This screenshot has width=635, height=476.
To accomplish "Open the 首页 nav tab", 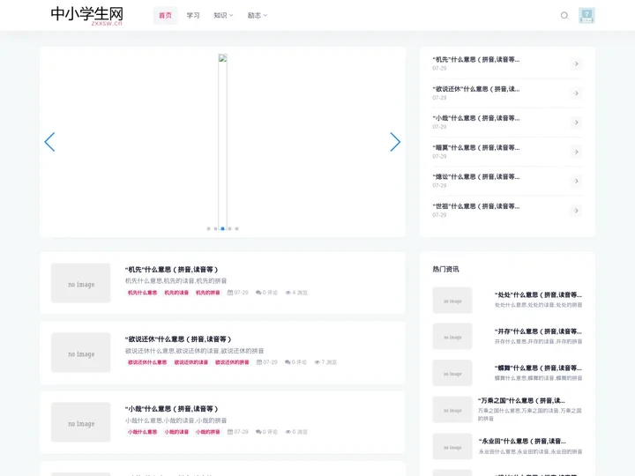I will click(x=165, y=15).
